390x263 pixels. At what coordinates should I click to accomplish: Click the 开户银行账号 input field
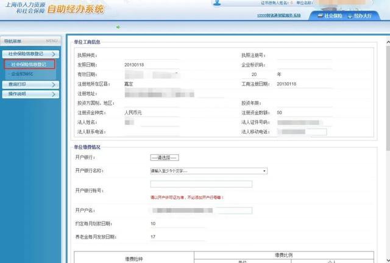coord(201,184)
